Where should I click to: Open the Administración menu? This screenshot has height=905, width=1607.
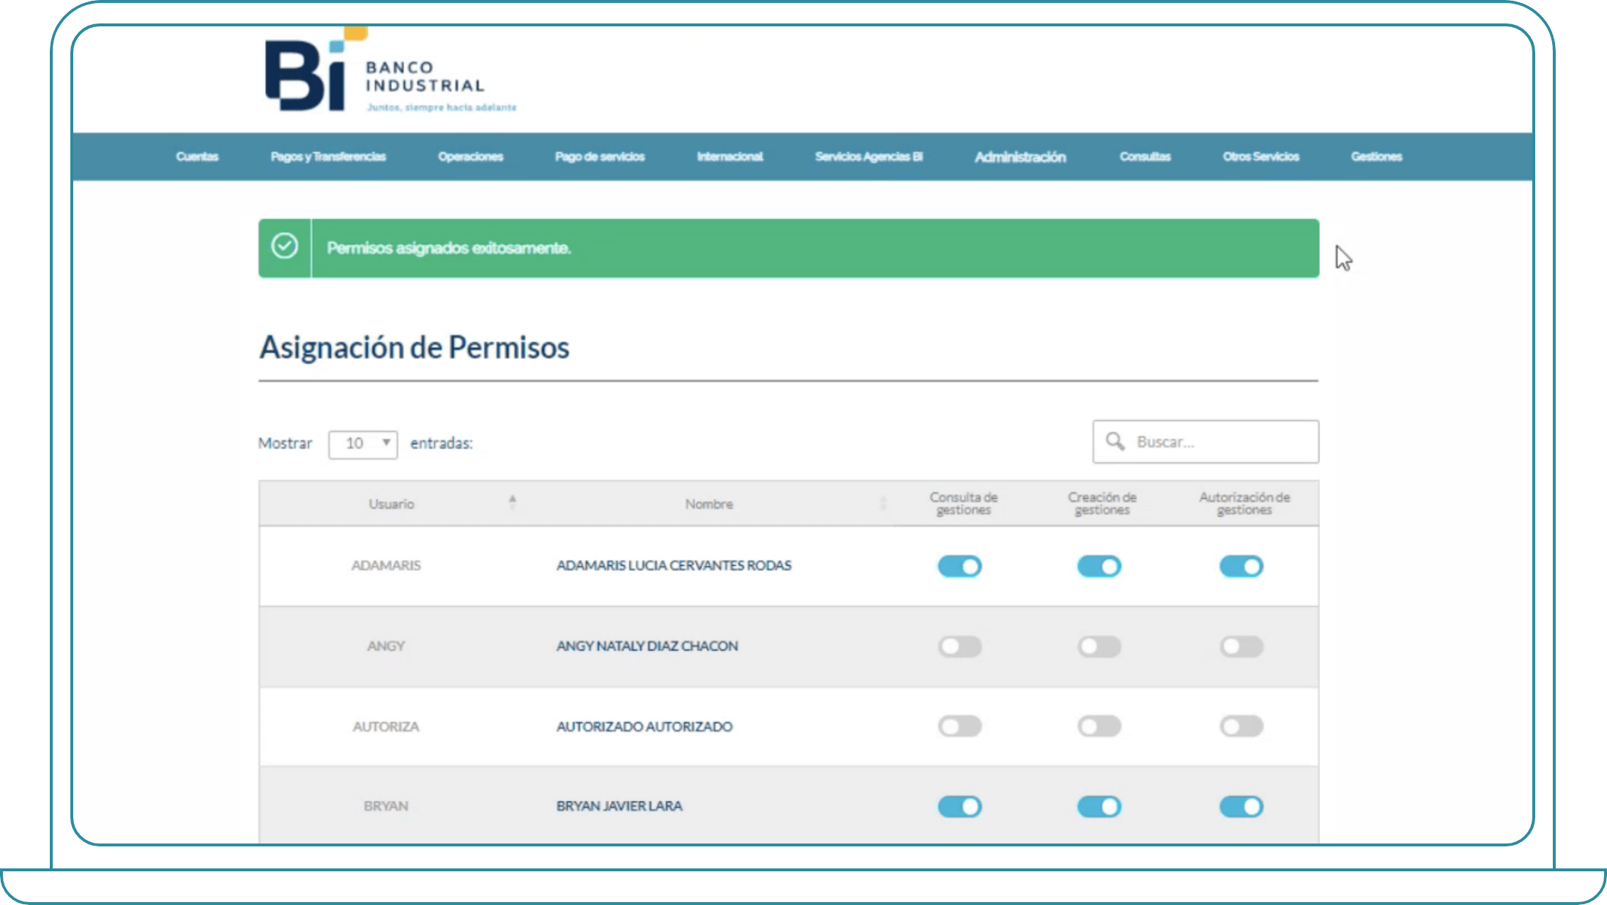(1020, 157)
